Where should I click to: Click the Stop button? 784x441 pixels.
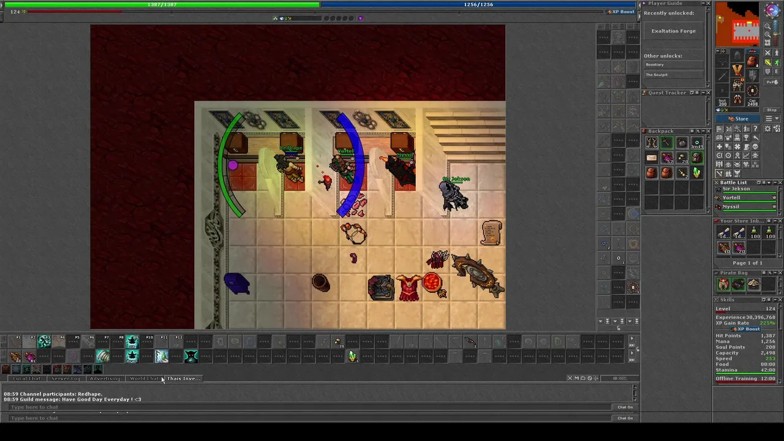click(772, 110)
